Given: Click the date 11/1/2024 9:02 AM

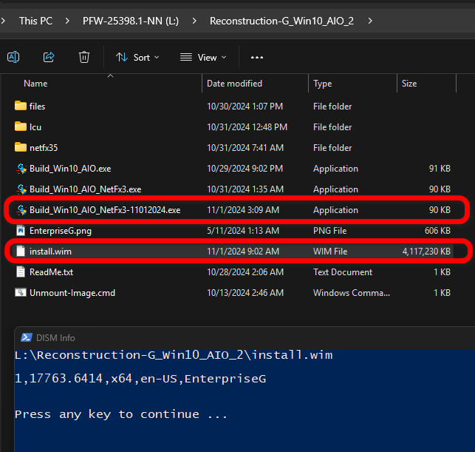Looking at the screenshot, I should [x=243, y=252].
